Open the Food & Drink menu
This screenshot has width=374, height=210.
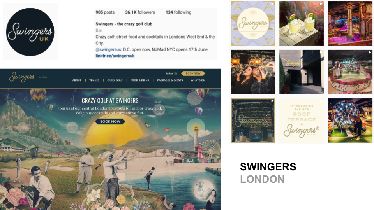pyautogui.click(x=140, y=80)
